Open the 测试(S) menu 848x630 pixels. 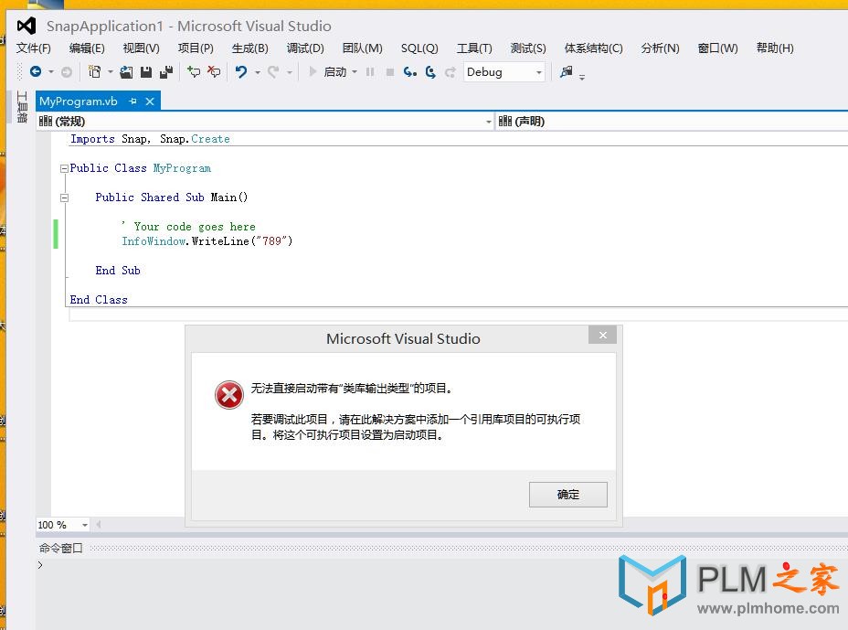point(528,48)
